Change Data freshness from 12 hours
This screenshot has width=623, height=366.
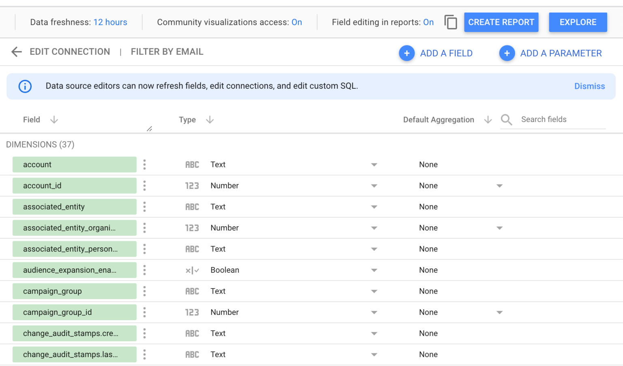(110, 22)
